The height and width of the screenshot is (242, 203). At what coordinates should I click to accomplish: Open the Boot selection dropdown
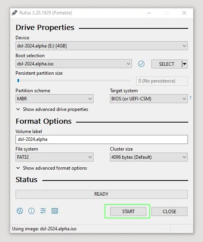click(74, 64)
